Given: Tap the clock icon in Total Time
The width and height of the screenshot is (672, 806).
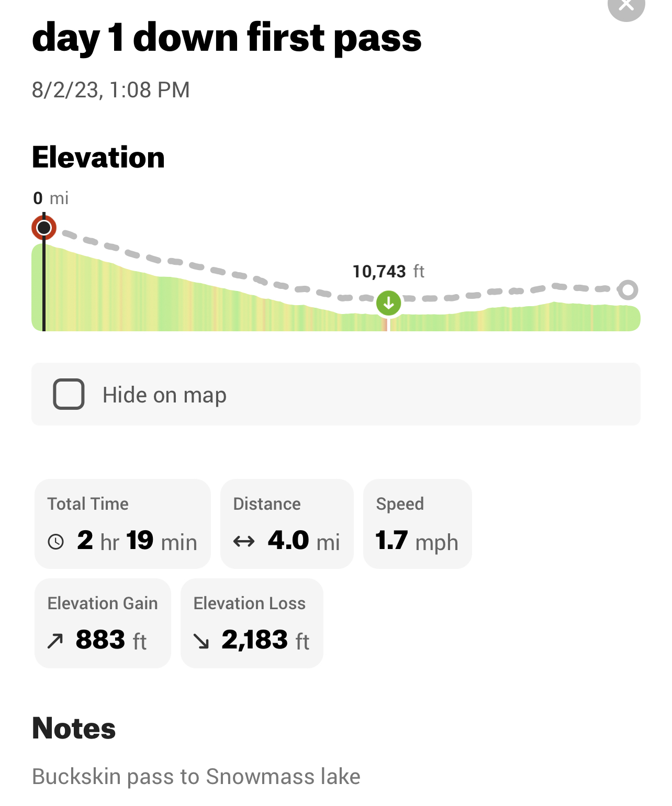Looking at the screenshot, I should click(x=56, y=541).
